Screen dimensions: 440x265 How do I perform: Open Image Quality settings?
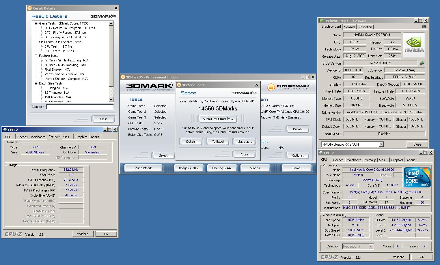click(189, 168)
